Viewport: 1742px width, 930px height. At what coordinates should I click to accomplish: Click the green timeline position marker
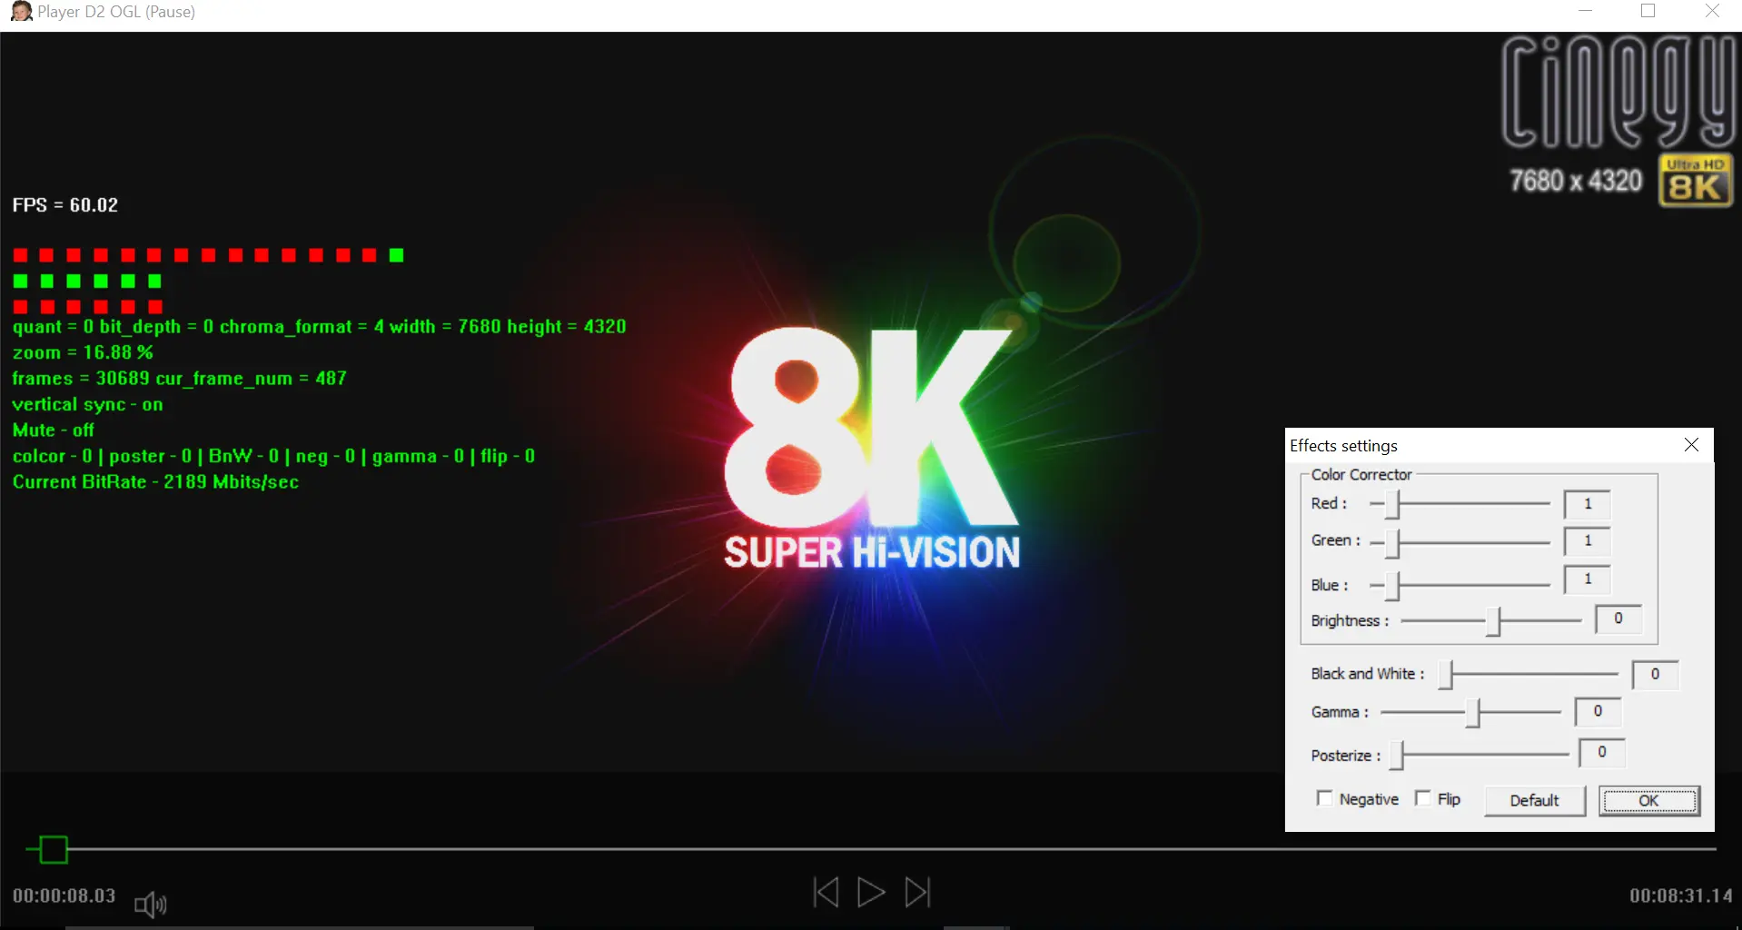[54, 849]
